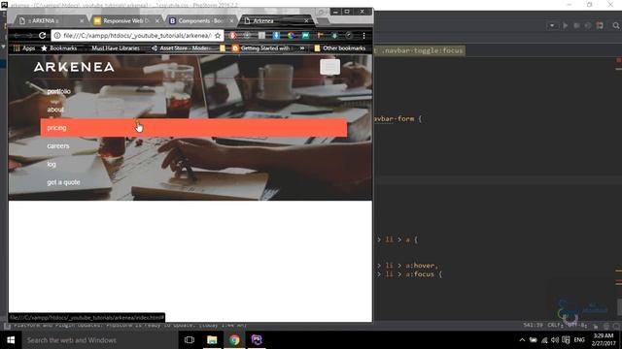Screen dimensions: 622x349
Task: Click the PhpStorm cursor position indicator
Action: [x=533, y=326]
